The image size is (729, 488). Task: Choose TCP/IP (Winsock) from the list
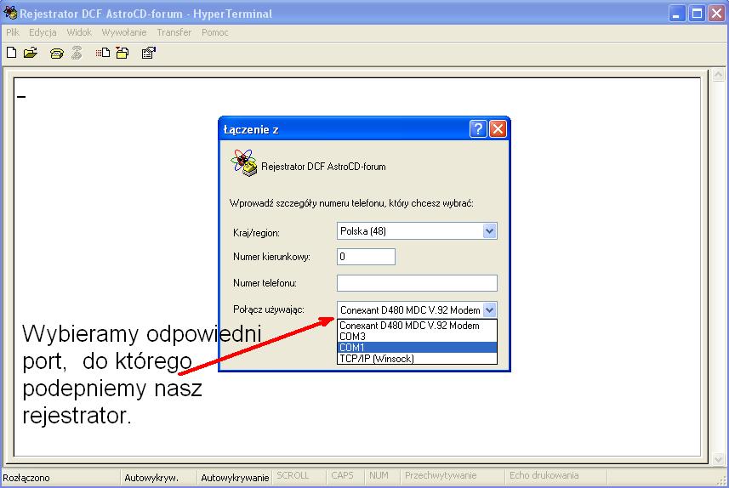pyautogui.click(x=417, y=359)
